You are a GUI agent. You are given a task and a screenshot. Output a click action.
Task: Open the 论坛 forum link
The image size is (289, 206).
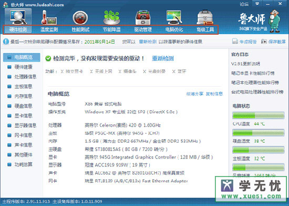(244, 4)
